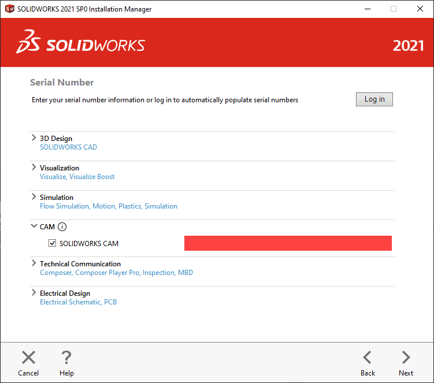
Task: Click the 3D Design heading text
Action: (56, 139)
